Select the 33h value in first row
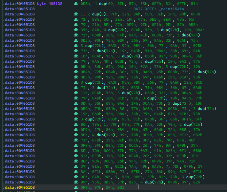 point(144,4)
